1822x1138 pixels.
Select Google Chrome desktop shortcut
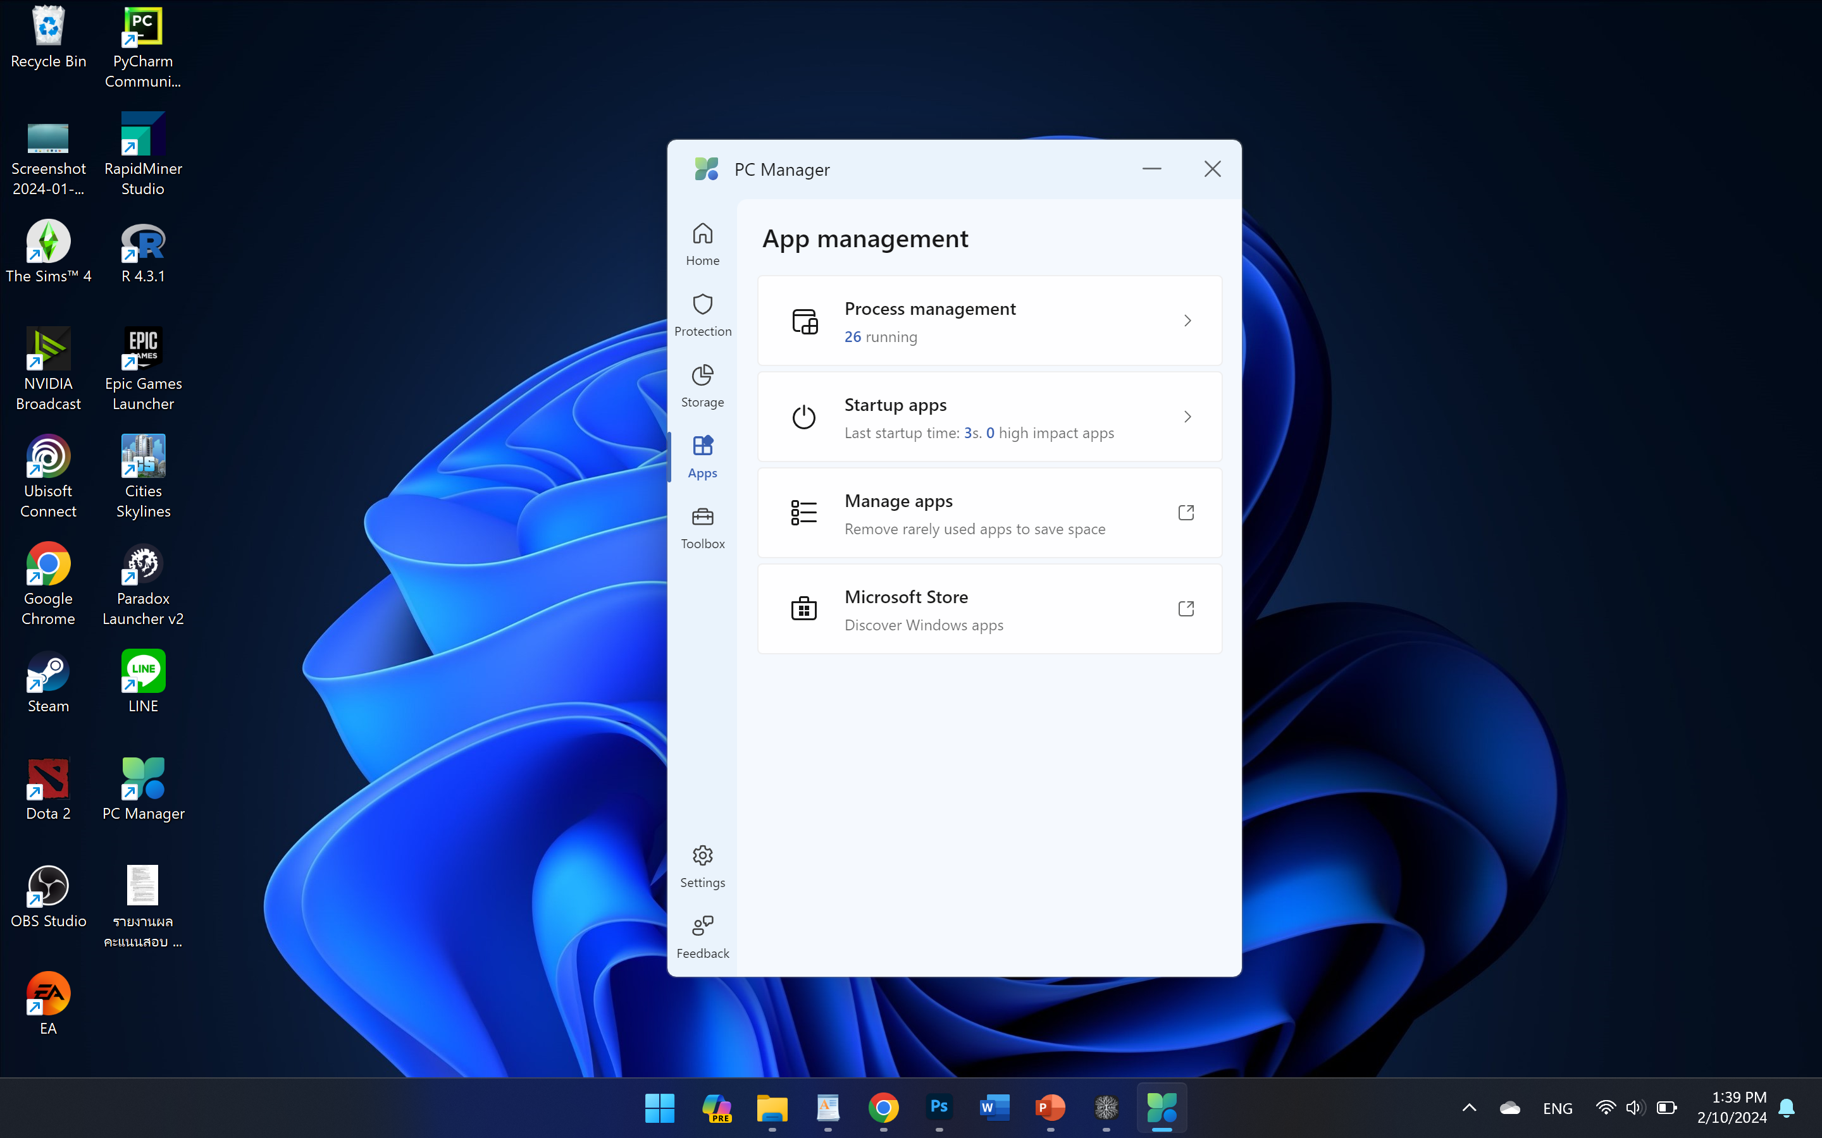click(x=48, y=585)
